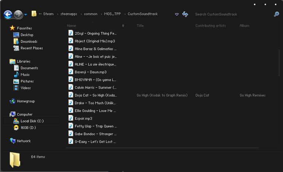This screenshot has height=172, width=283.
Task: Expand subfolders arrow after Steam breadcrumb
Action: tap(57, 14)
